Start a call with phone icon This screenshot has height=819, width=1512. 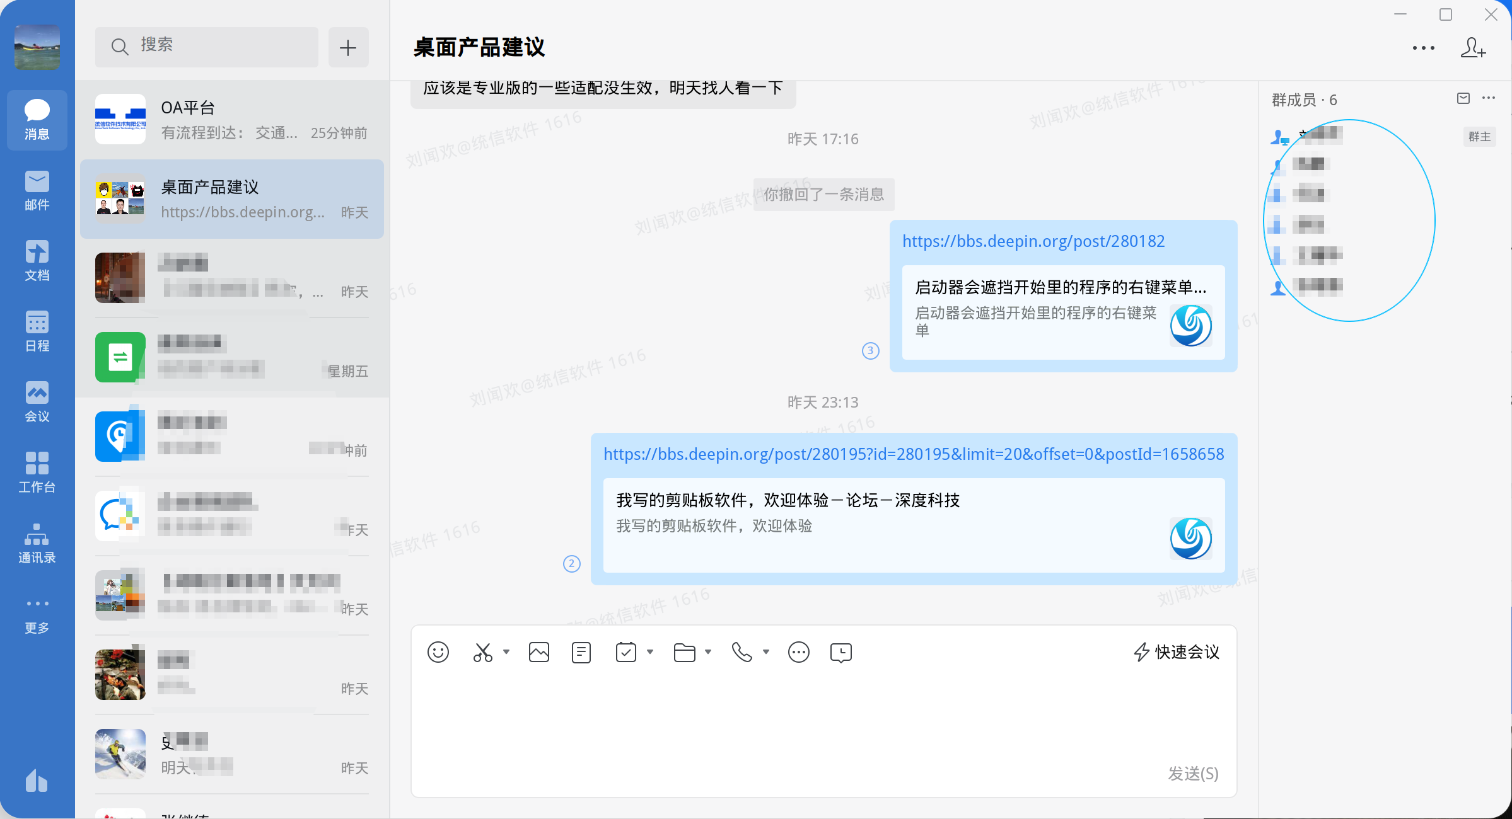coord(742,652)
